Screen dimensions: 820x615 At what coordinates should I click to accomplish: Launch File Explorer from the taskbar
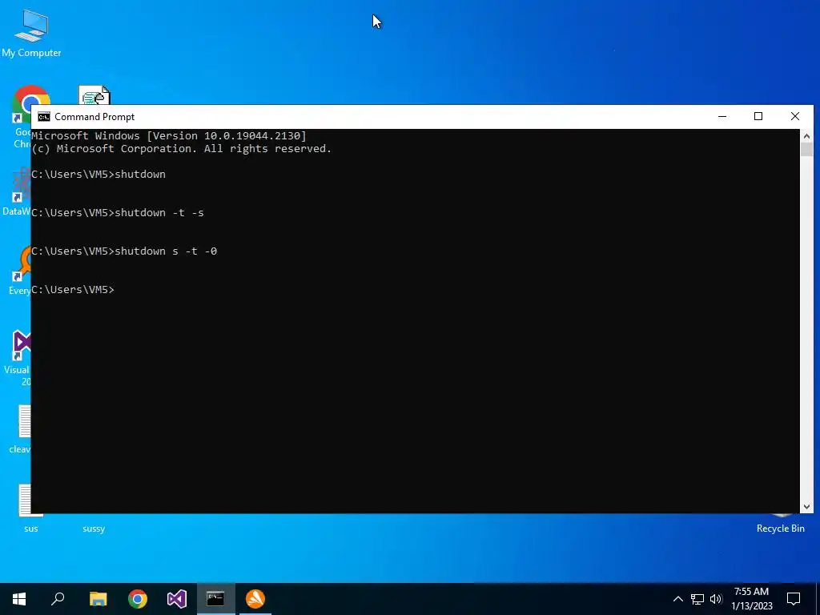pos(98,599)
